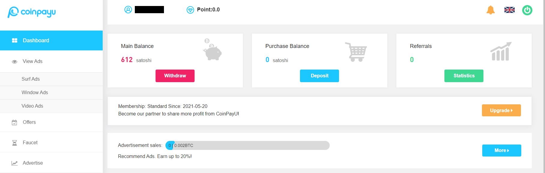545x173 pixels.
Task: Open the Faucet page
Action: coord(51,143)
